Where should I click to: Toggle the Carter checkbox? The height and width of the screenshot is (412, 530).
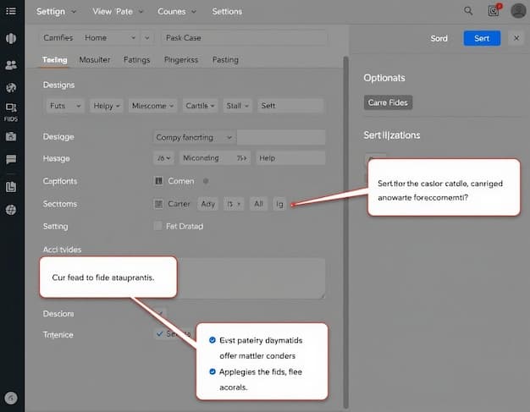pos(158,204)
